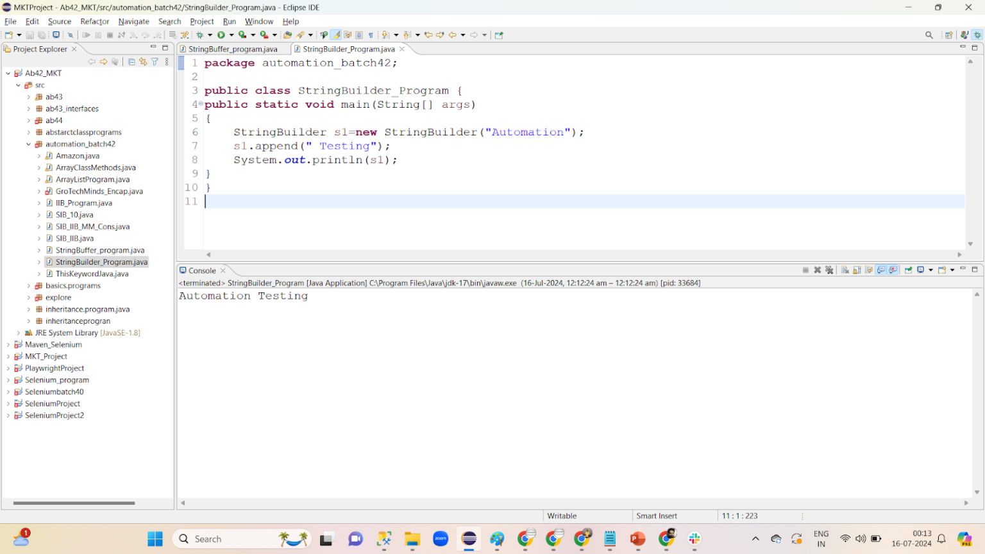Screen dimensions: 985x554
Task: Open PowerPoint from the Windows taskbar
Action: coord(637,539)
